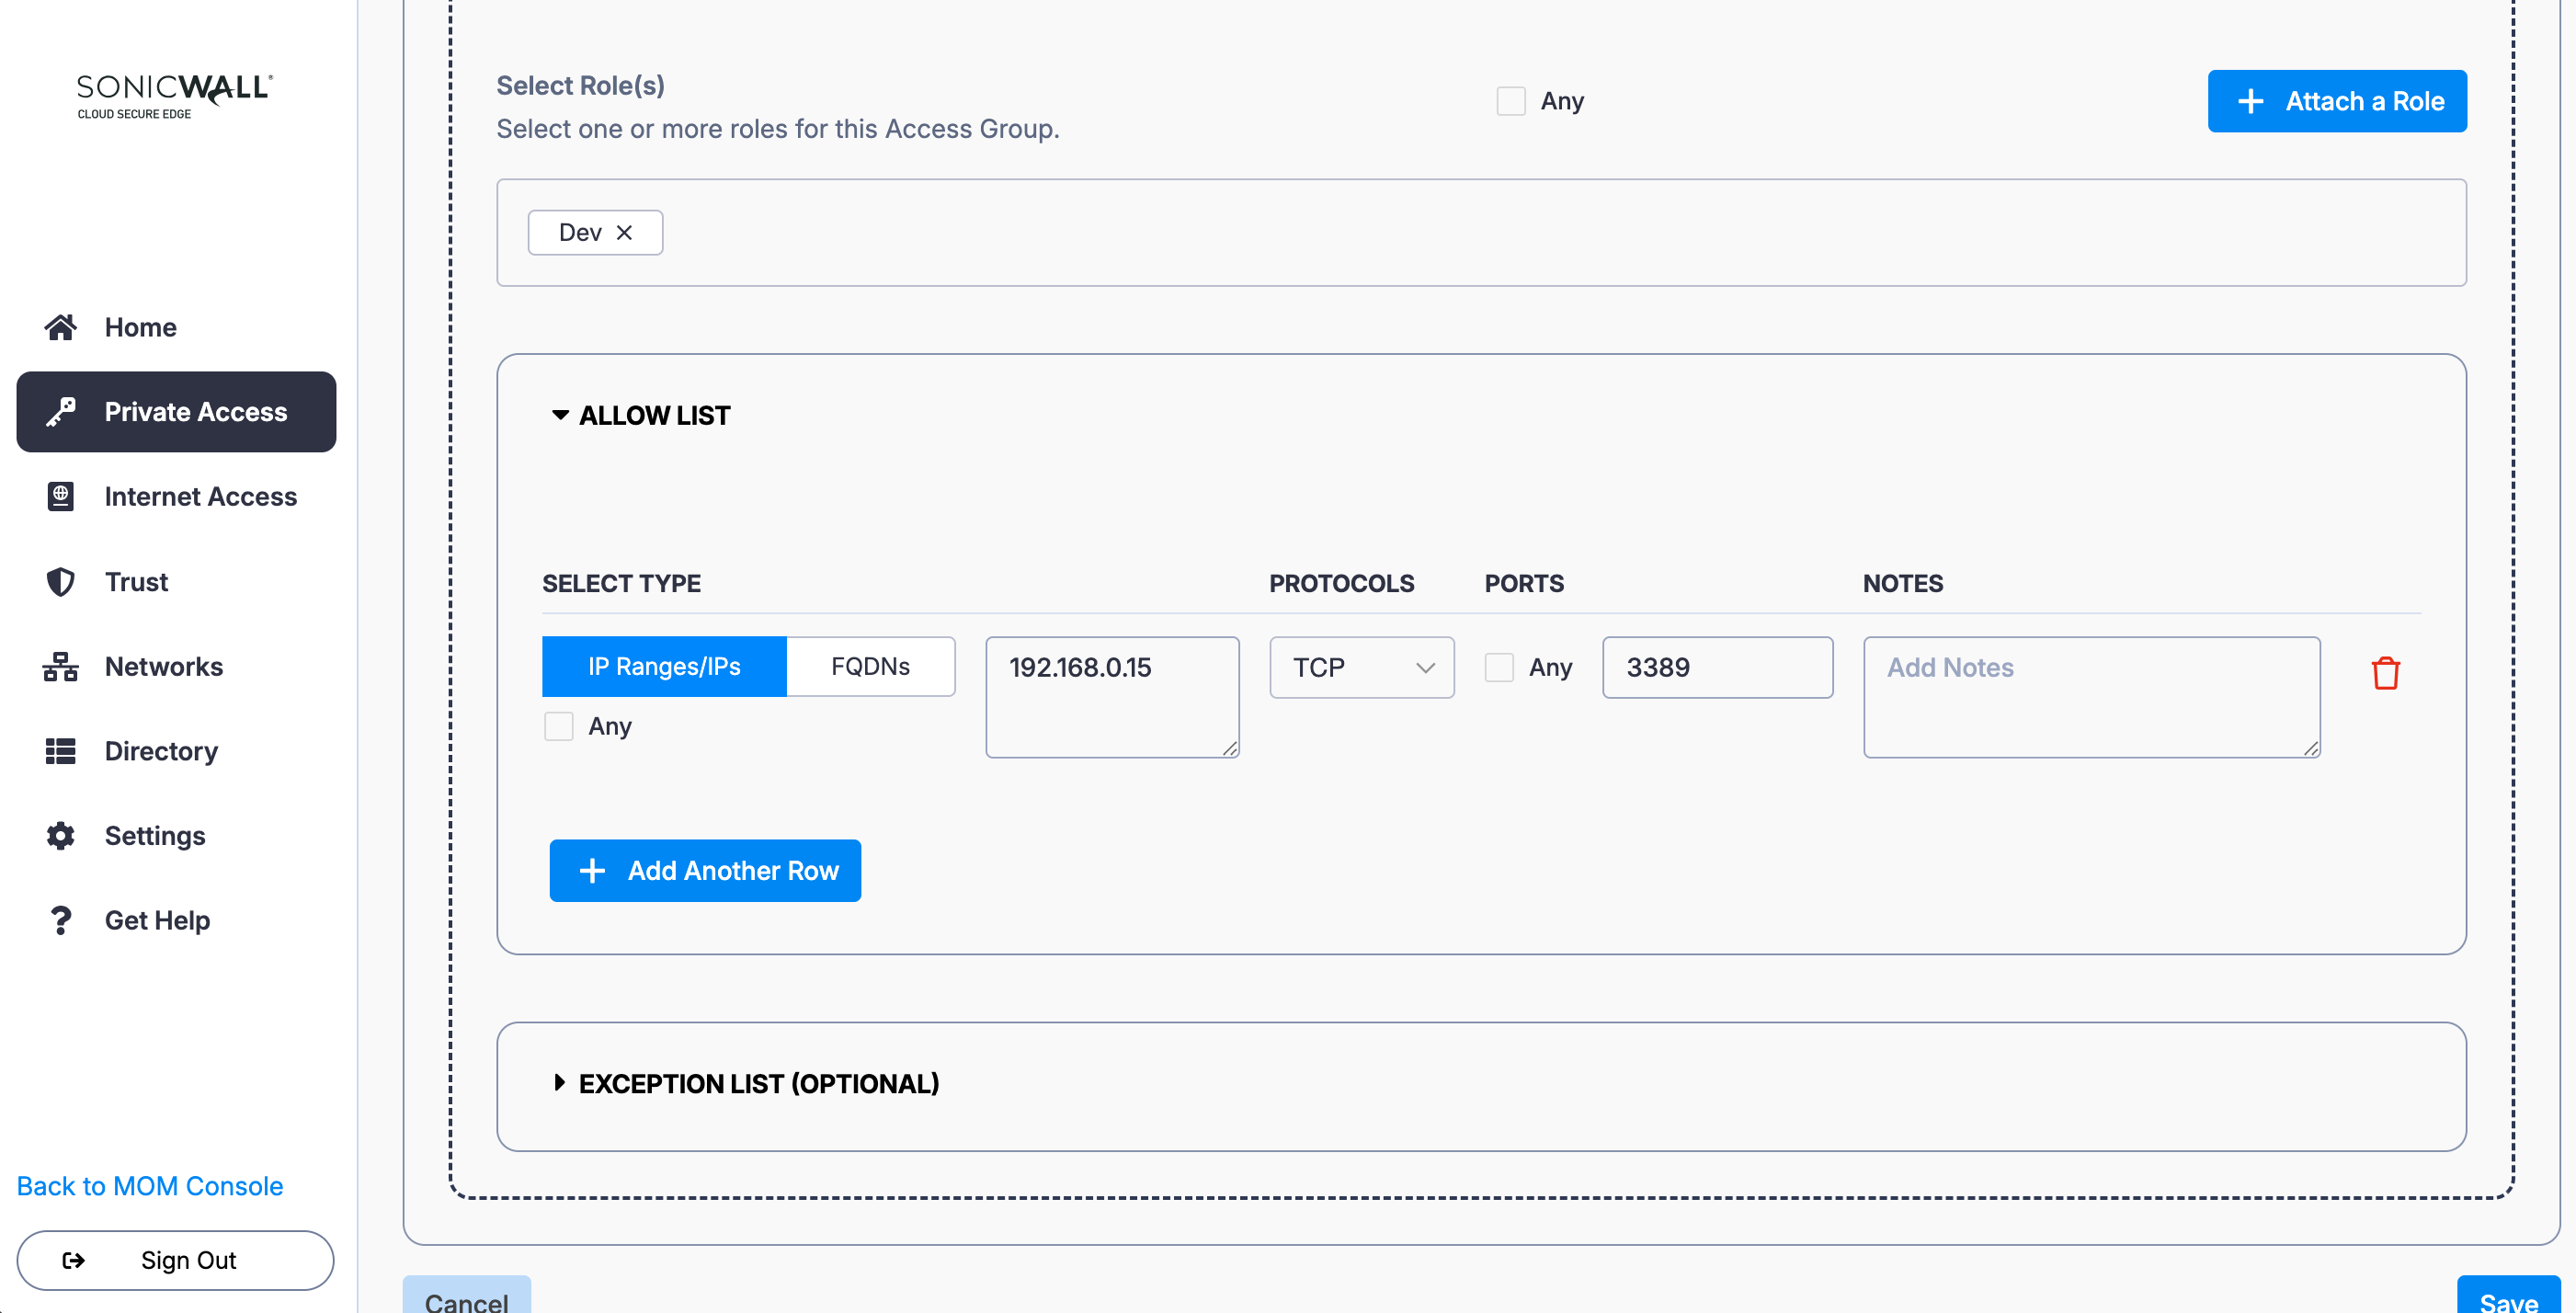Click the Home house icon in sidebar

coord(60,327)
